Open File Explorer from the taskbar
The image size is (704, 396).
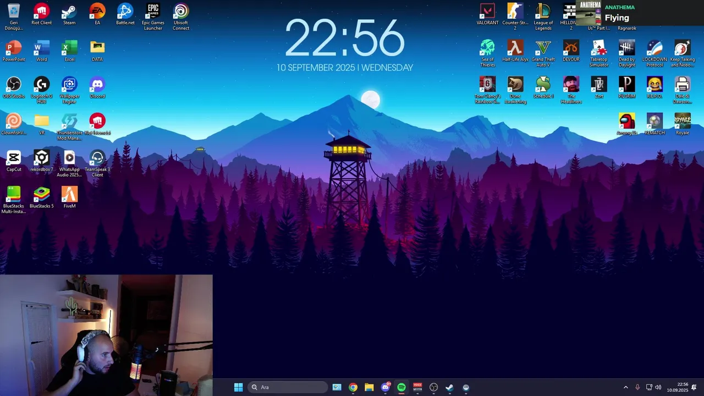click(369, 387)
